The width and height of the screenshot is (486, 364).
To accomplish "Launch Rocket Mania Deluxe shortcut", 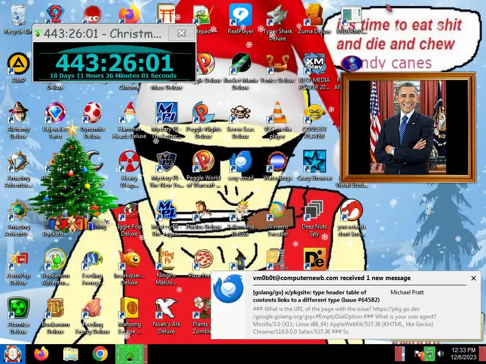I will click(241, 71).
